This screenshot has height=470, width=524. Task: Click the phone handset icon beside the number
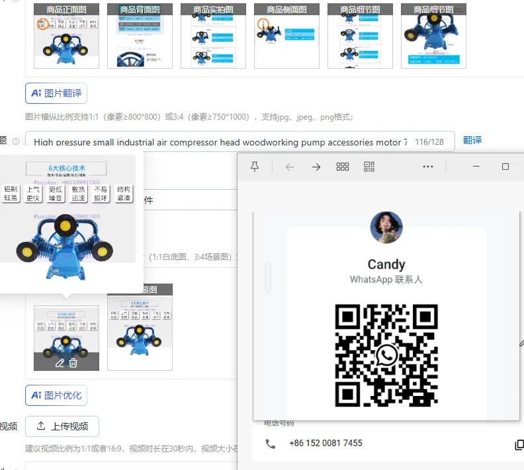click(271, 444)
